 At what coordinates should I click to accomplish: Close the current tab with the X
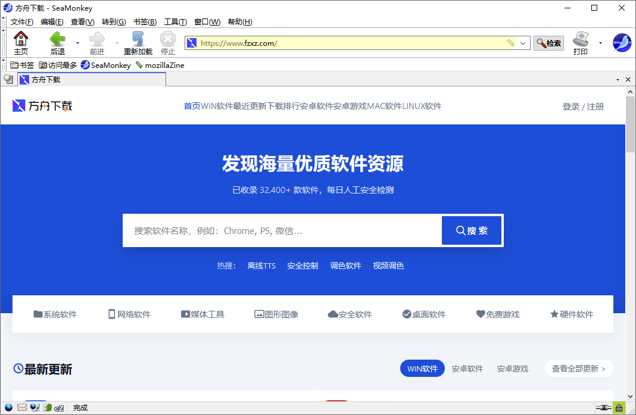pos(628,80)
